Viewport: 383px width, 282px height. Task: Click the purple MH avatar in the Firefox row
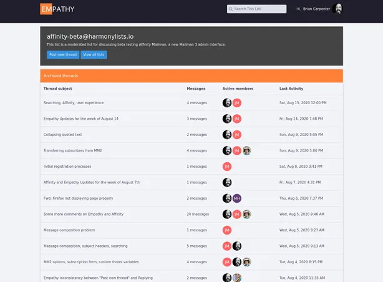click(236, 198)
